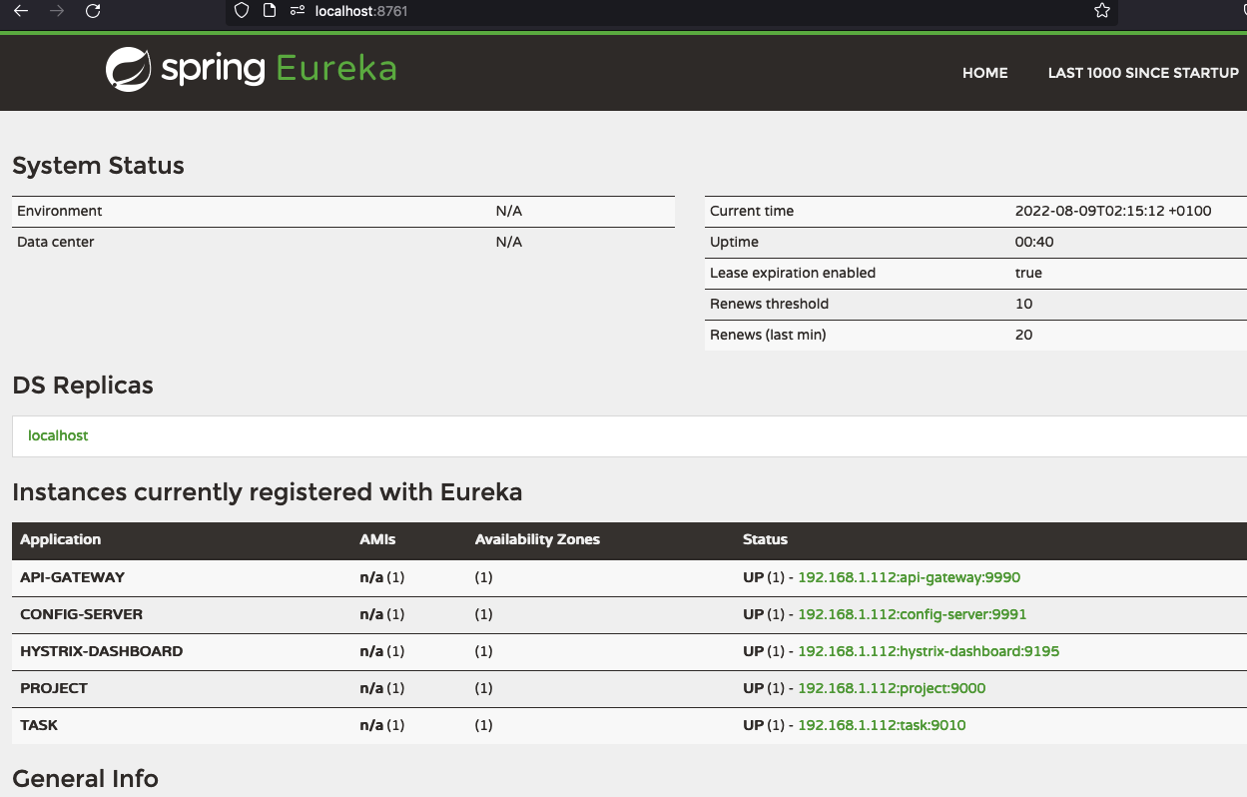Screen dimensions: 1247x797
Task: Open site permissions icon in address bar
Action: (x=297, y=11)
